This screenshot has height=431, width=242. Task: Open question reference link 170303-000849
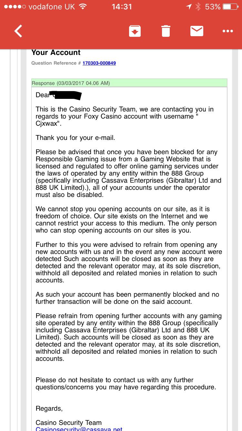(99, 63)
